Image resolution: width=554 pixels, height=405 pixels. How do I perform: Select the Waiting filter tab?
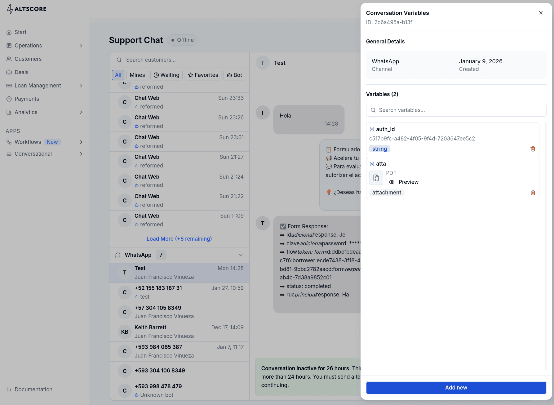pos(166,75)
